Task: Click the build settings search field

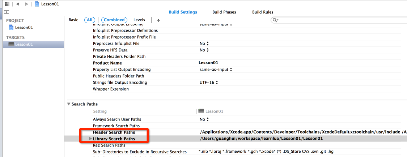Action: [340, 20]
